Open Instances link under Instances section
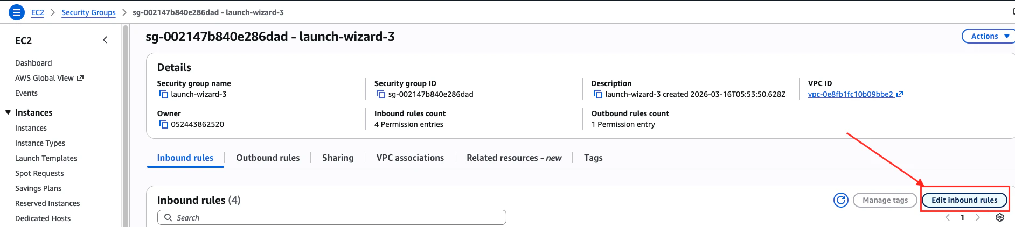 [31, 128]
